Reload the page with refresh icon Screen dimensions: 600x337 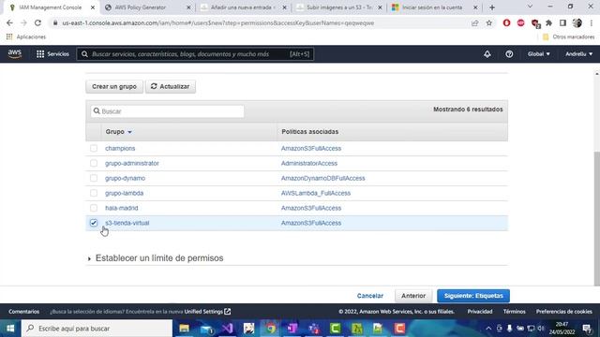pos(37,22)
